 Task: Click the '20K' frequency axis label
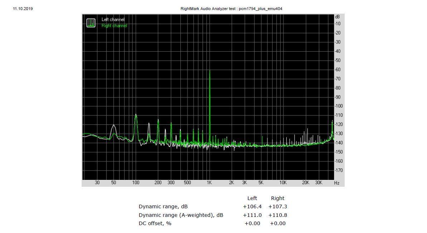tap(306, 183)
